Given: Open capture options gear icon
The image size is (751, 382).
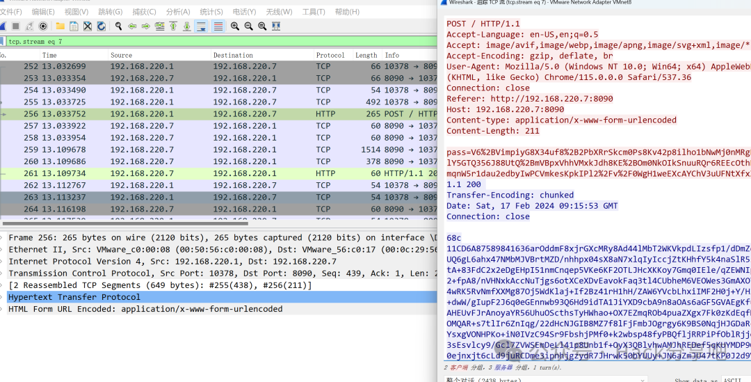Looking at the screenshot, I should 43,26.
